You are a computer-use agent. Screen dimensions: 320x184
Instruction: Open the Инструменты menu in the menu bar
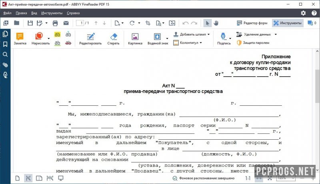click(52, 13)
